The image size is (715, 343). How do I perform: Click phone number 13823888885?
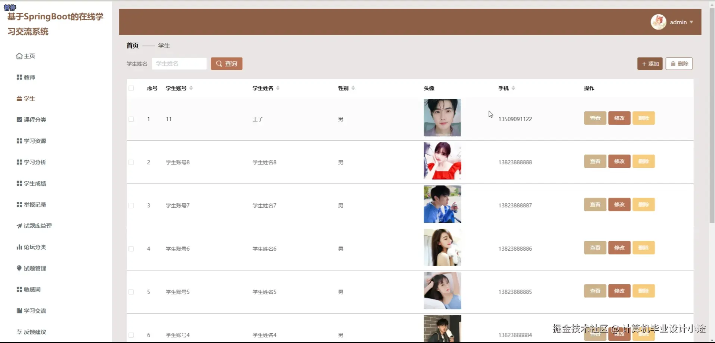click(515, 292)
